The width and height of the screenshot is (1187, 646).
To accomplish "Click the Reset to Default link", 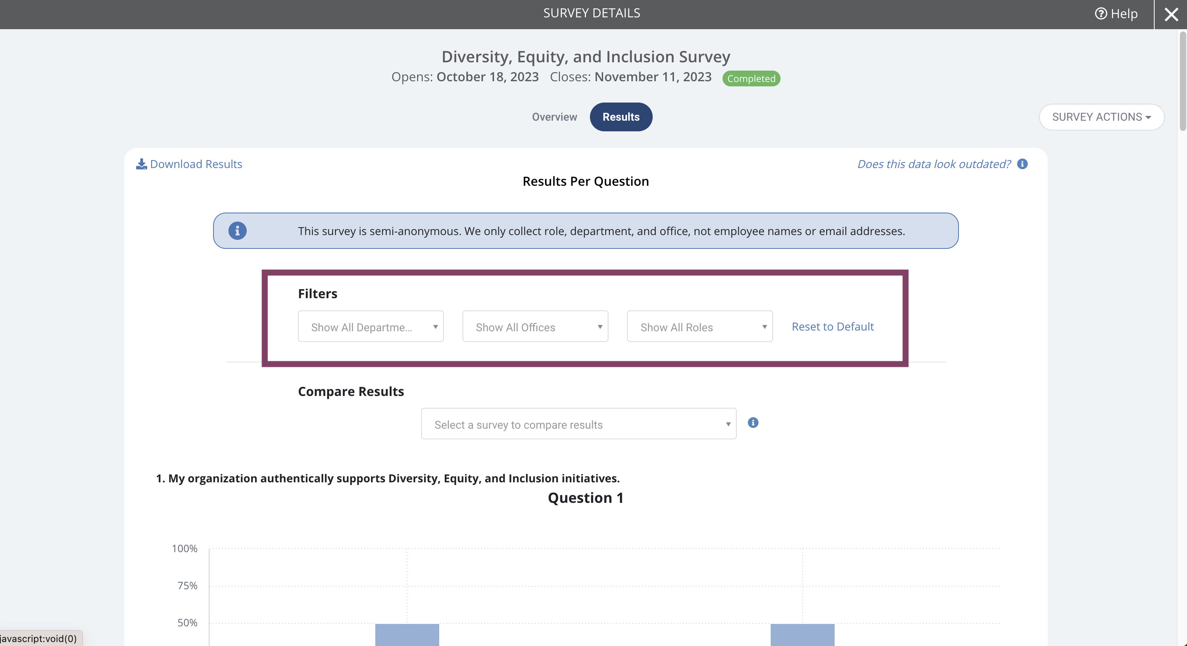I will [x=833, y=327].
